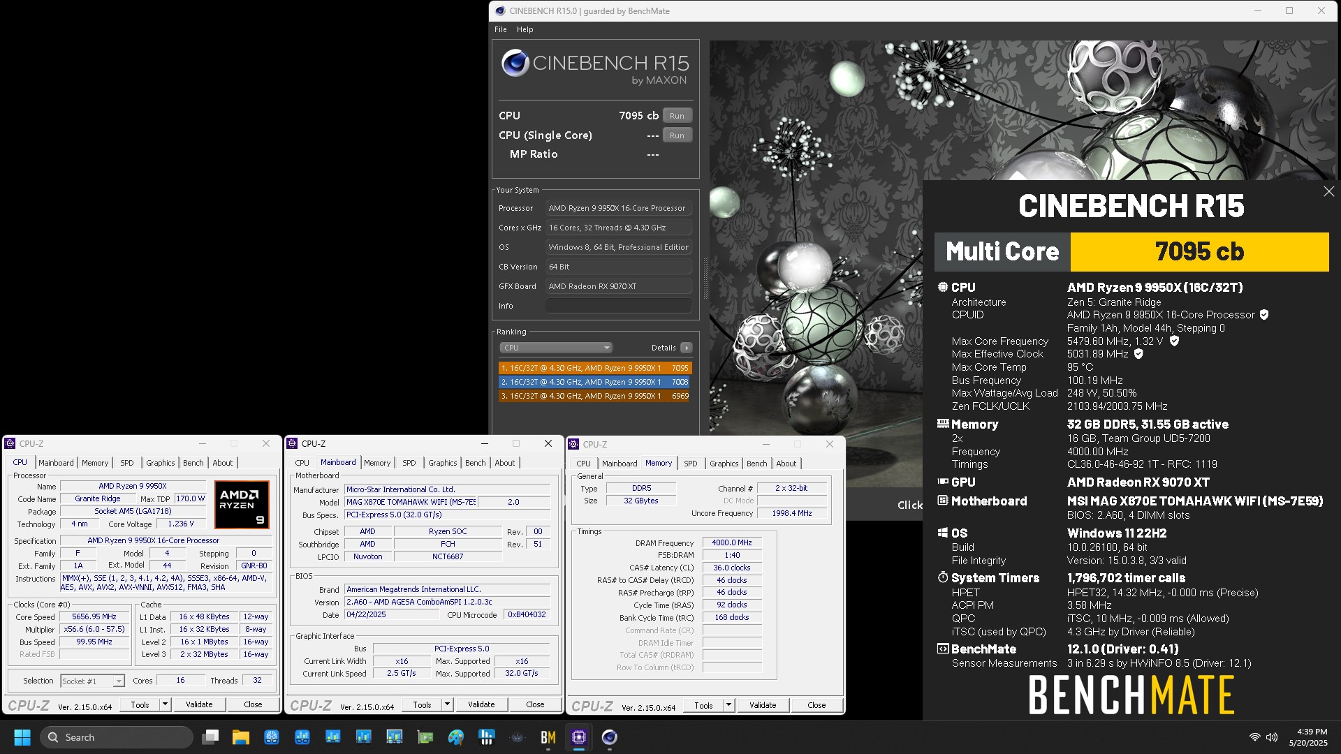Viewport: 1341px width, 754px height.
Task: Open File Explorer from the taskbar
Action: (x=241, y=737)
